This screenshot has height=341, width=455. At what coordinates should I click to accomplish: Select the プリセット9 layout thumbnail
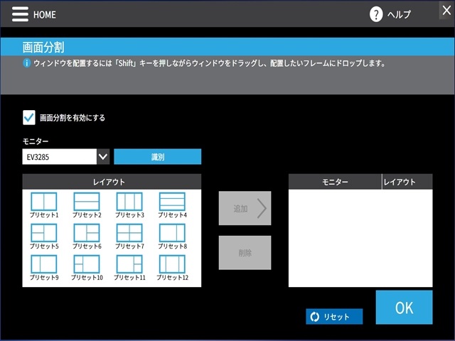[44, 264]
